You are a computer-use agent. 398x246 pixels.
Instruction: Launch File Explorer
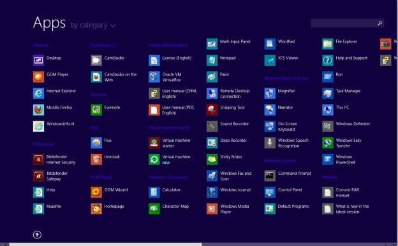[340, 44]
